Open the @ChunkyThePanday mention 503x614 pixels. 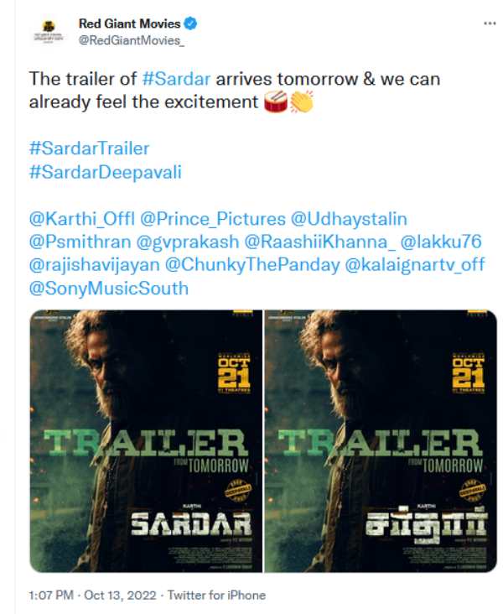[x=252, y=265]
